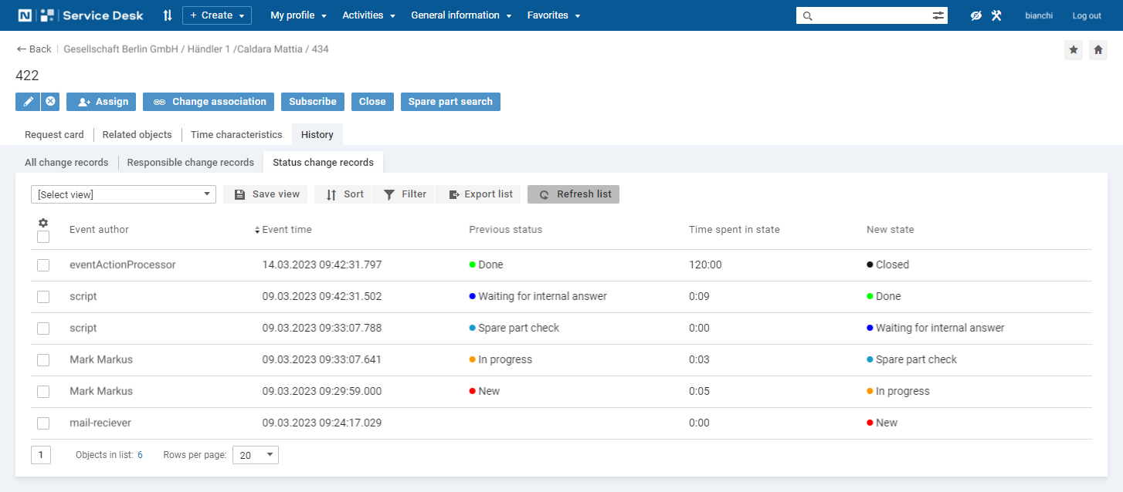
Task: Expand the Rows per page dropdown
Action: coord(256,455)
